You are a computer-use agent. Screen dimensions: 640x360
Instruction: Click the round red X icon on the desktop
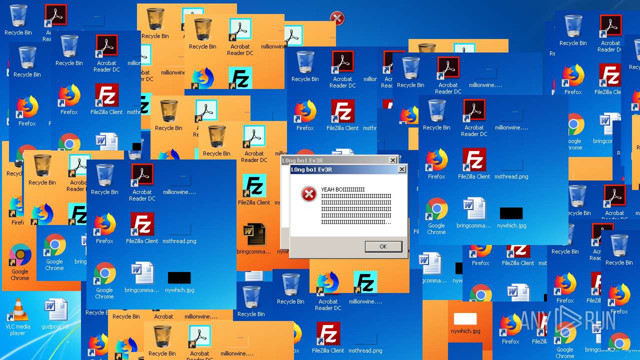coord(337,18)
